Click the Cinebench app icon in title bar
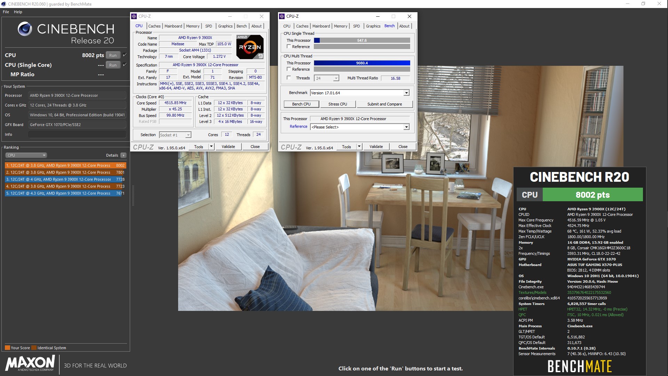The width and height of the screenshot is (668, 376). (3, 4)
